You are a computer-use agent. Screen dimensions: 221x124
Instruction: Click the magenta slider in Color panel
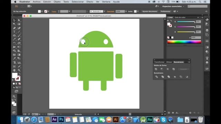pos(186,27)
